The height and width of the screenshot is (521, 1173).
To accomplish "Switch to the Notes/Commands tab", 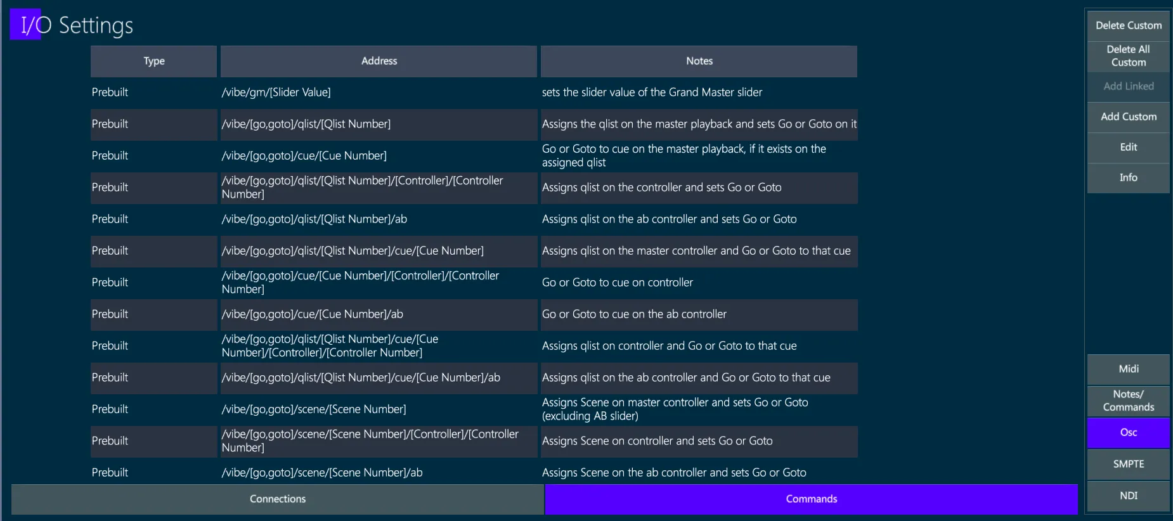I will [1128, 401].
